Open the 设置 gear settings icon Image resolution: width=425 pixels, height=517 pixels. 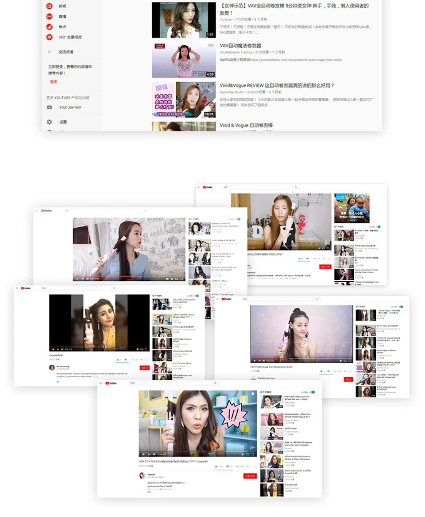click(49, 122)
